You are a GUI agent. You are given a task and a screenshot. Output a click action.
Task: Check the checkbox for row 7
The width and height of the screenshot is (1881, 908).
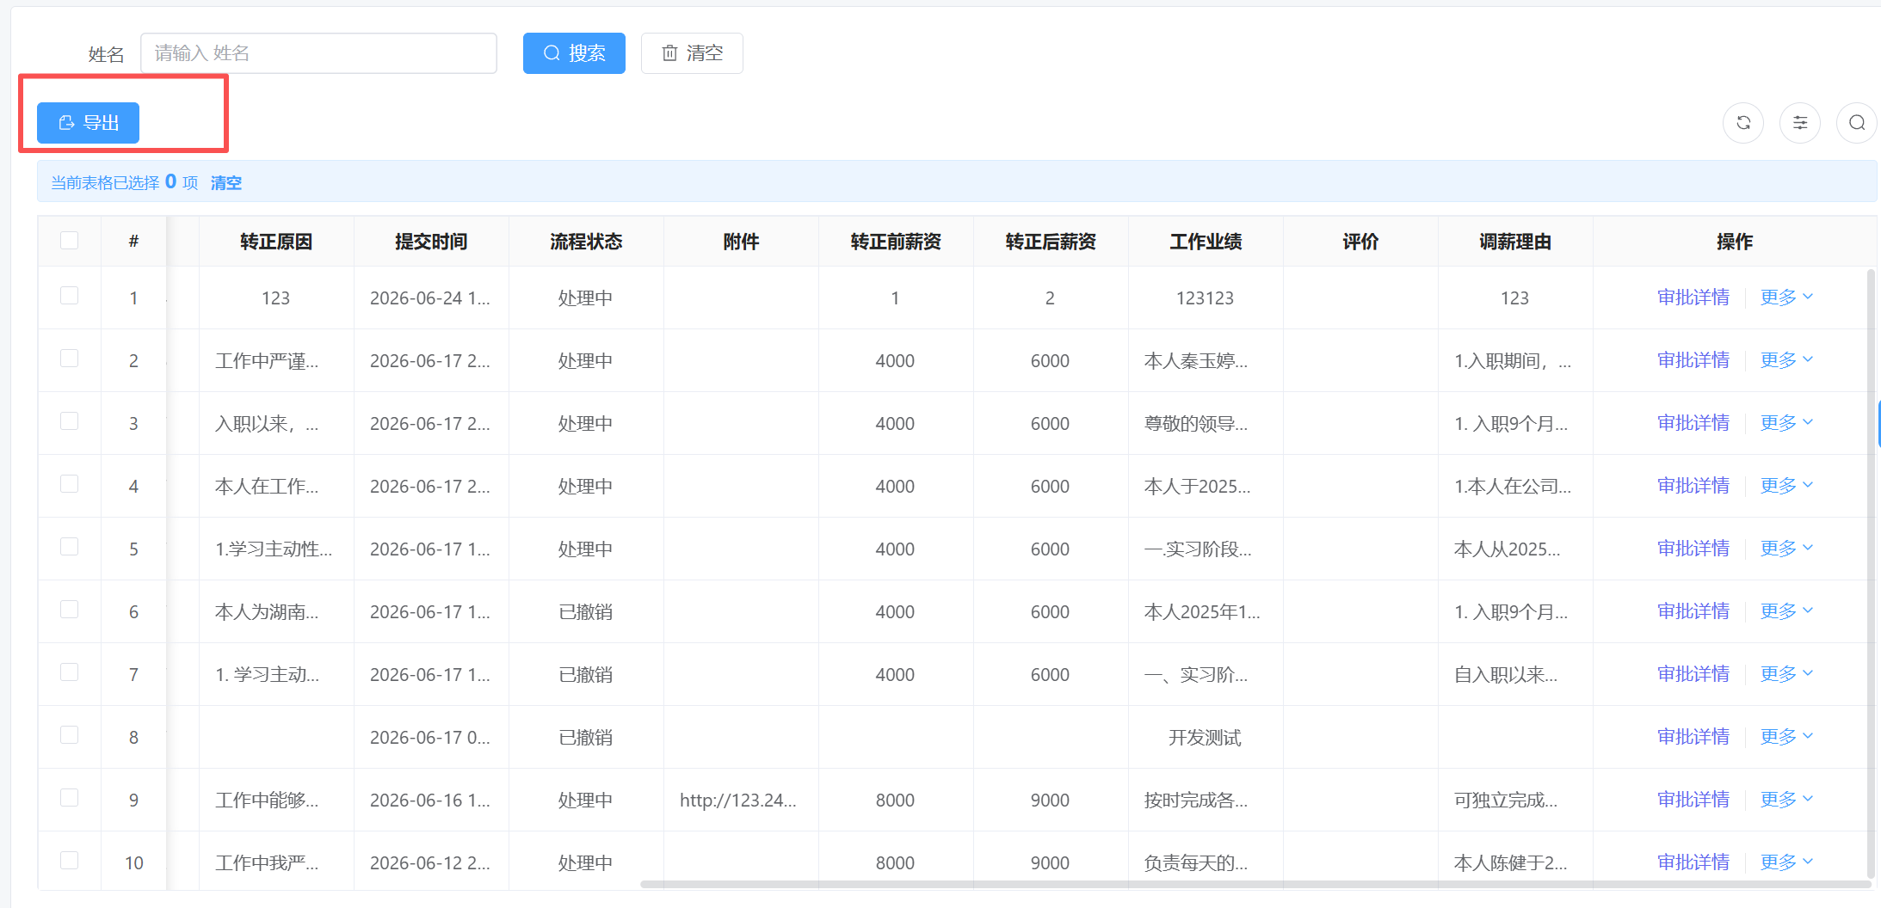(70, 672)
